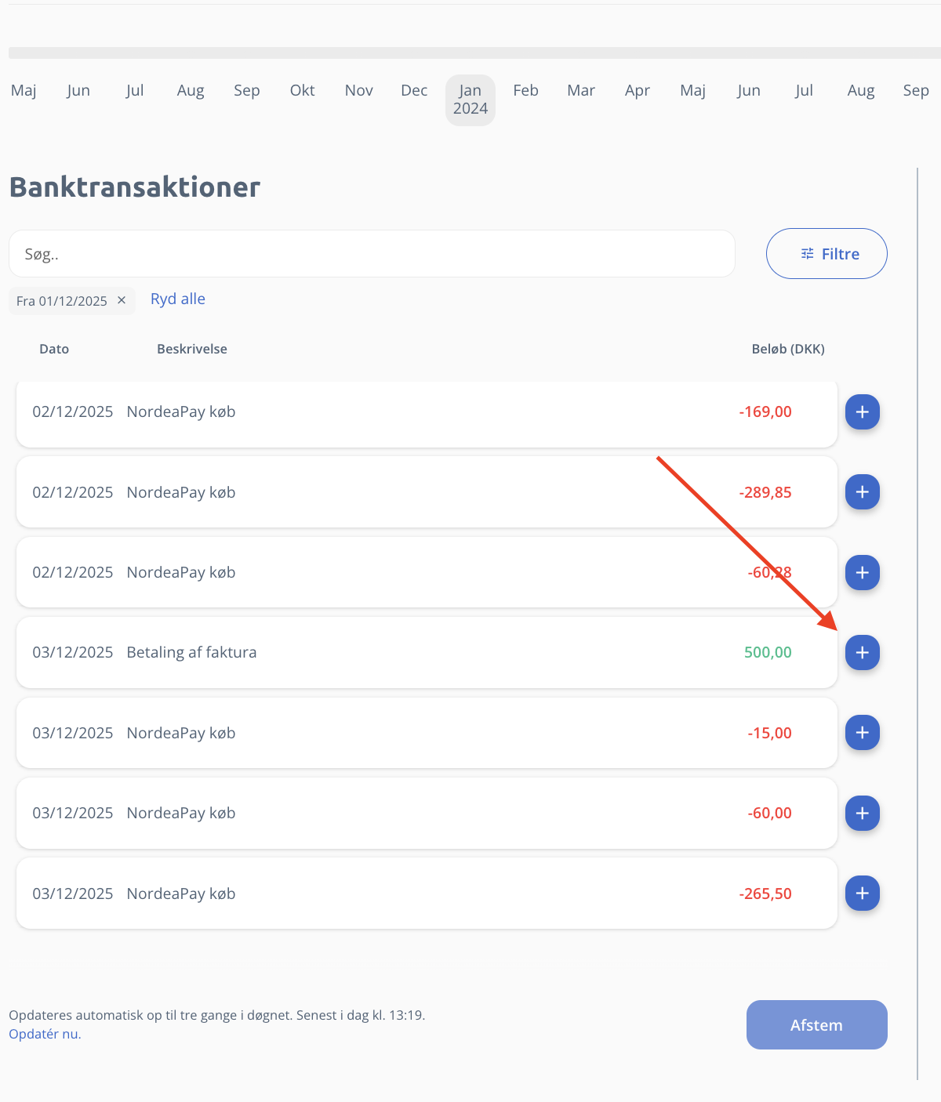Viewport: 941px width, 1102px height.
Task: Add entry for Betaling af faktura 500,00
Action: 862,653
